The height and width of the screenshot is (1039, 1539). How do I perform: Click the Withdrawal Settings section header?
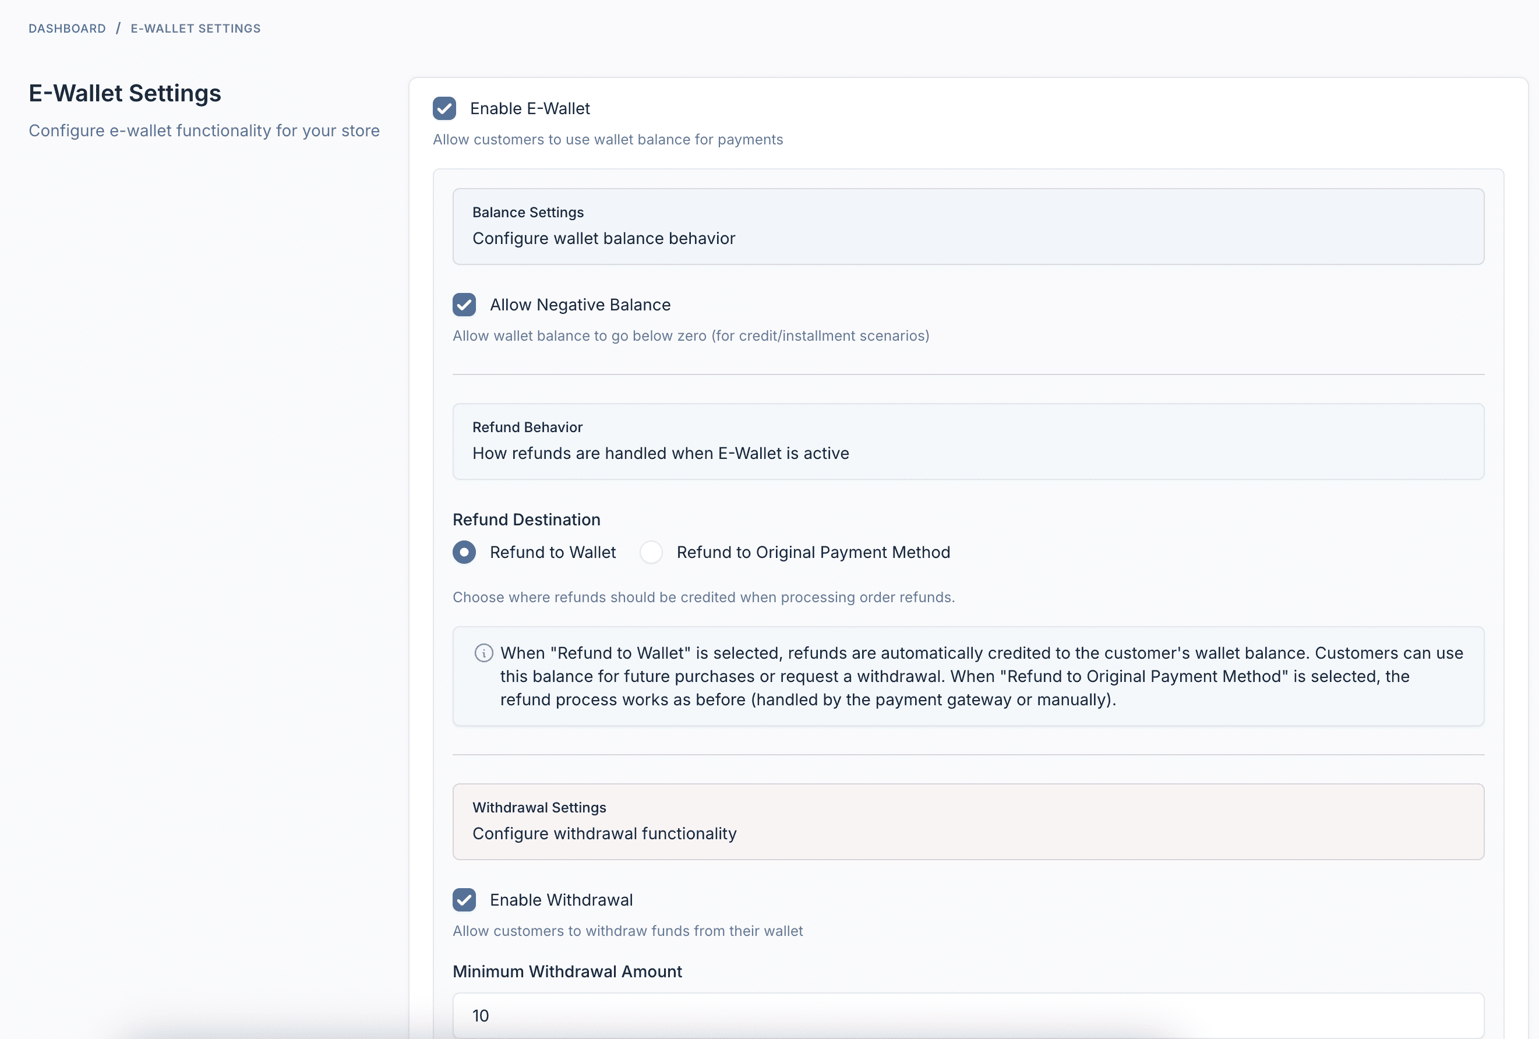coord(539,807)
